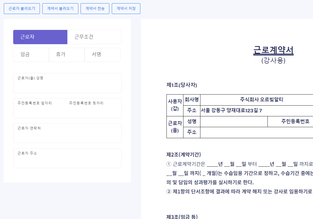Click the 제1조(당사자) section heading

click(182, 85)
